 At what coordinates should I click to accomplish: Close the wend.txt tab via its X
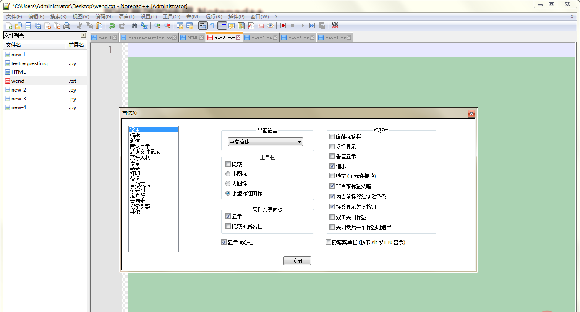click(x=238, y=38)
